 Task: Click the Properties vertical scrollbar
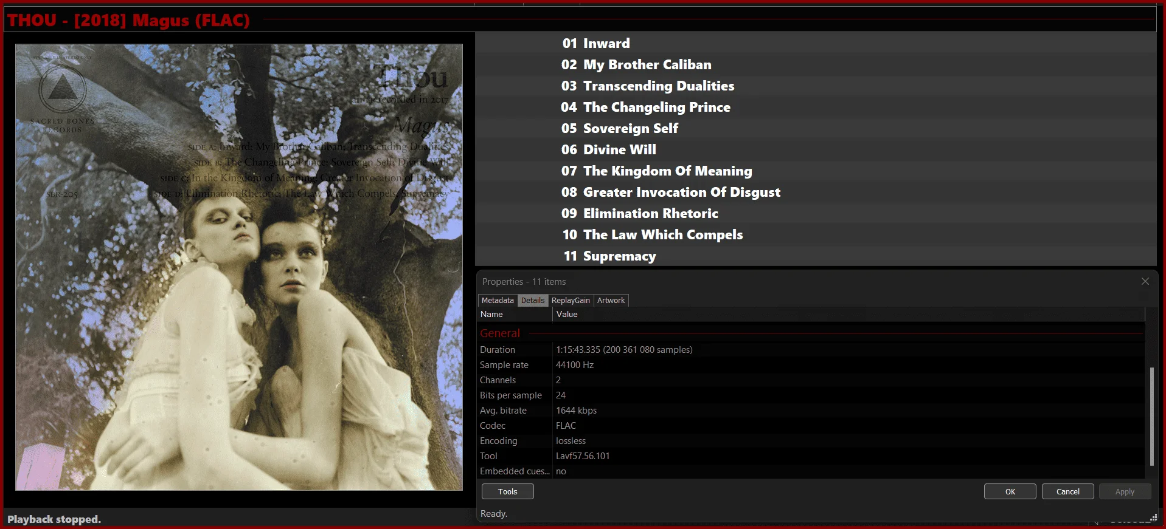point(1151,416)
